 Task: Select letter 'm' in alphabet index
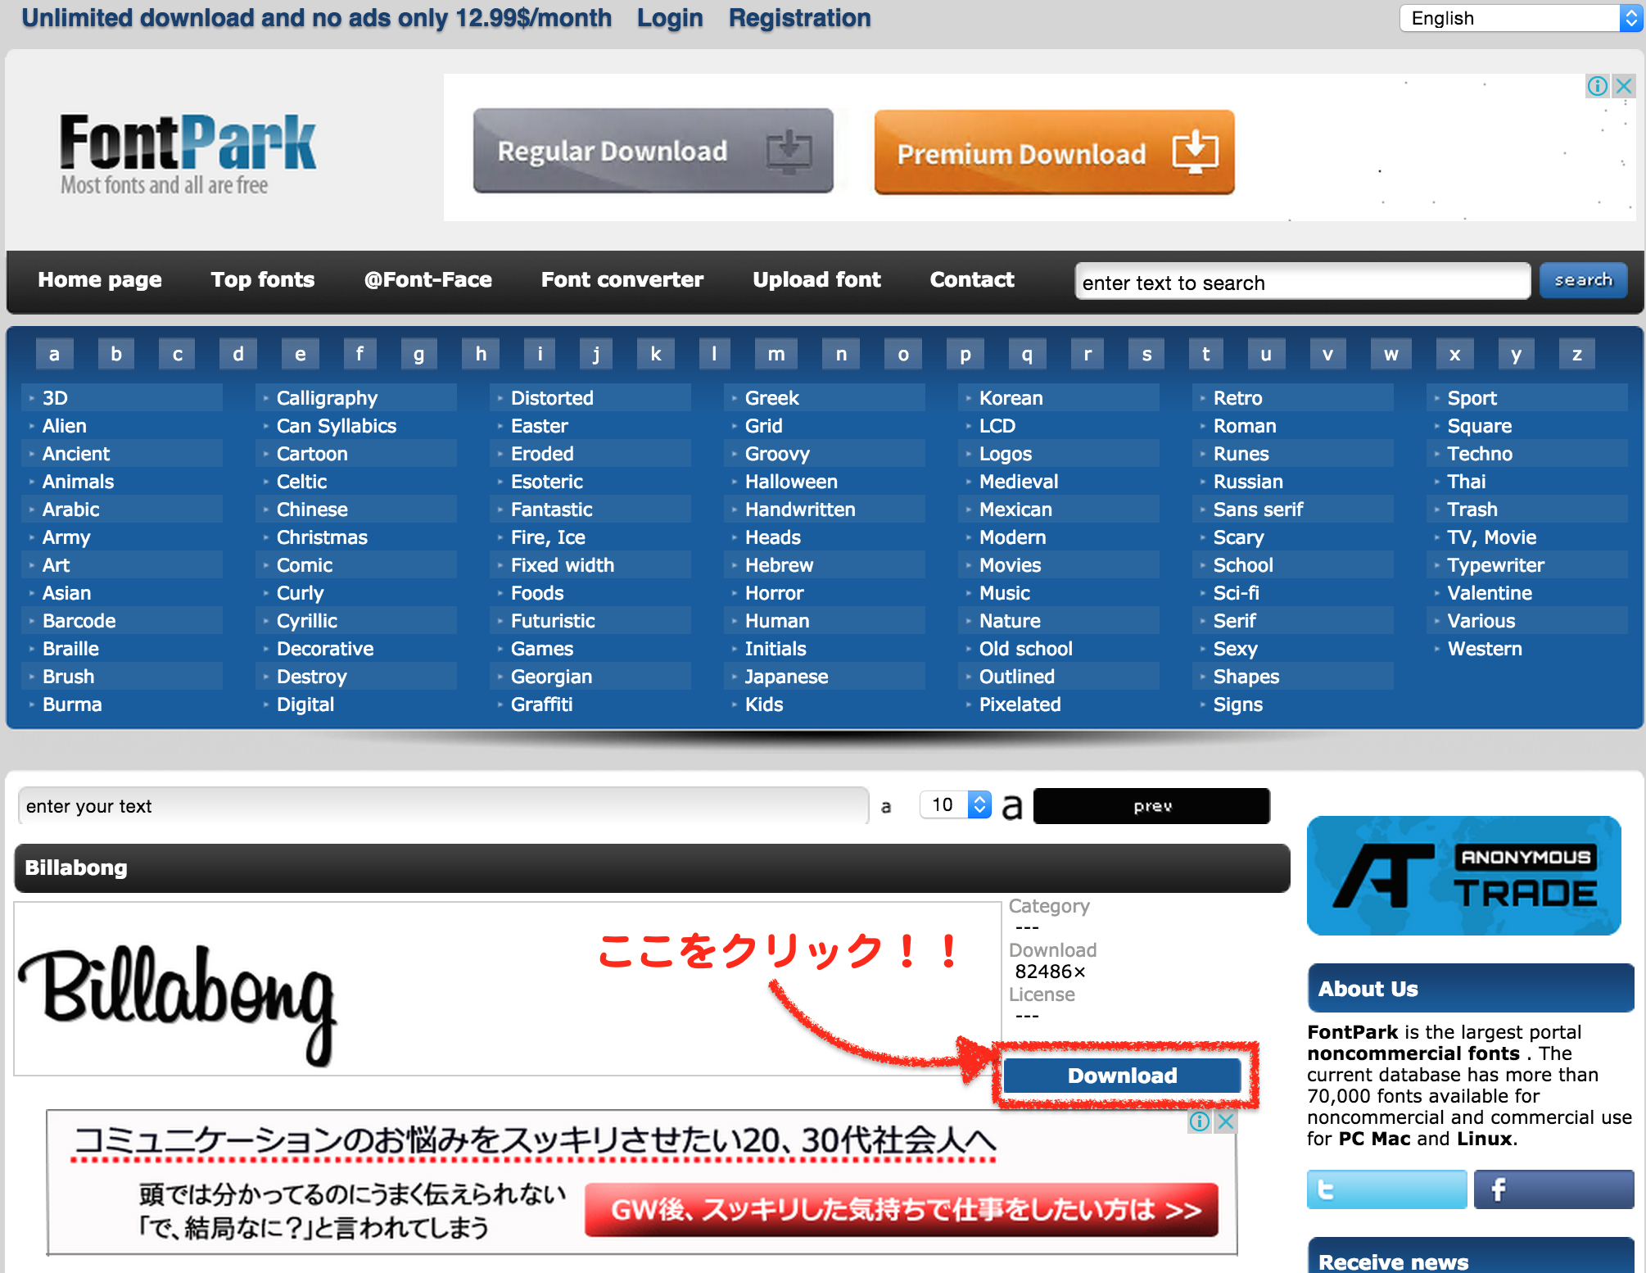coord(776,354)
